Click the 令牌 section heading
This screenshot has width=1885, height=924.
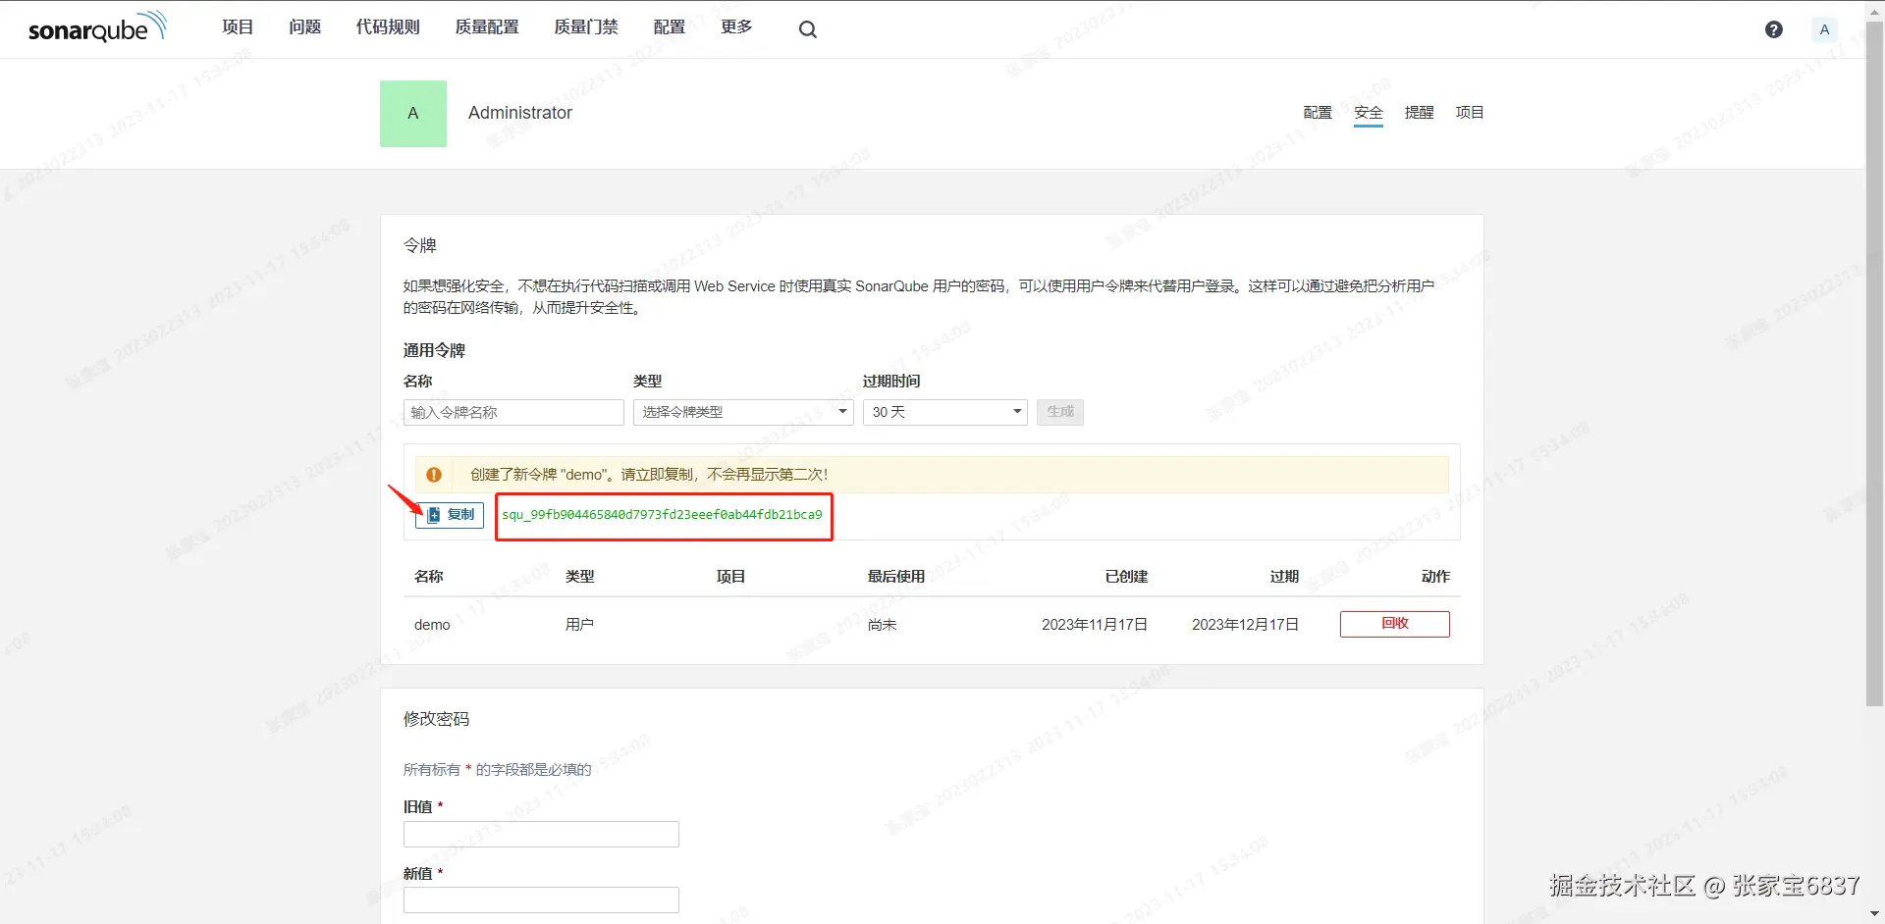coord(420,245)
